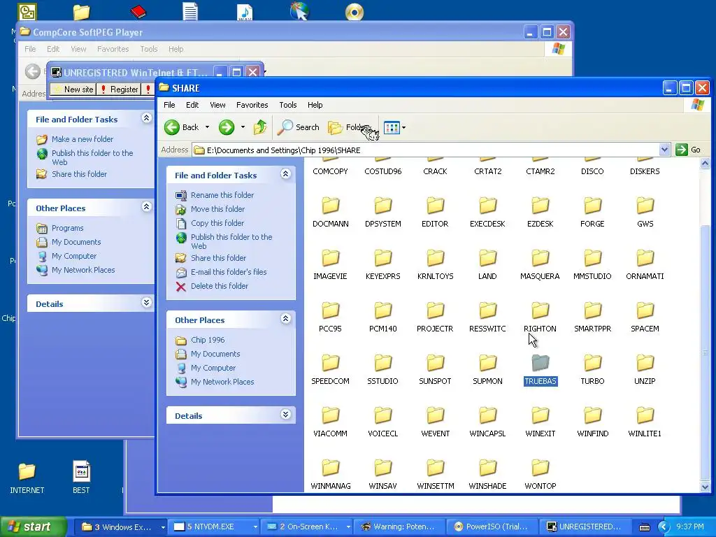Open the Help menu in SHARE
This screenshot has height=537, width=716.
(x=315, y=105)
